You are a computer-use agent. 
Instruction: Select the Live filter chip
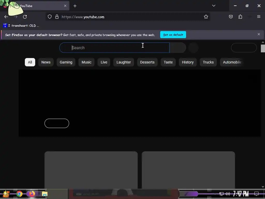[104, 62]
